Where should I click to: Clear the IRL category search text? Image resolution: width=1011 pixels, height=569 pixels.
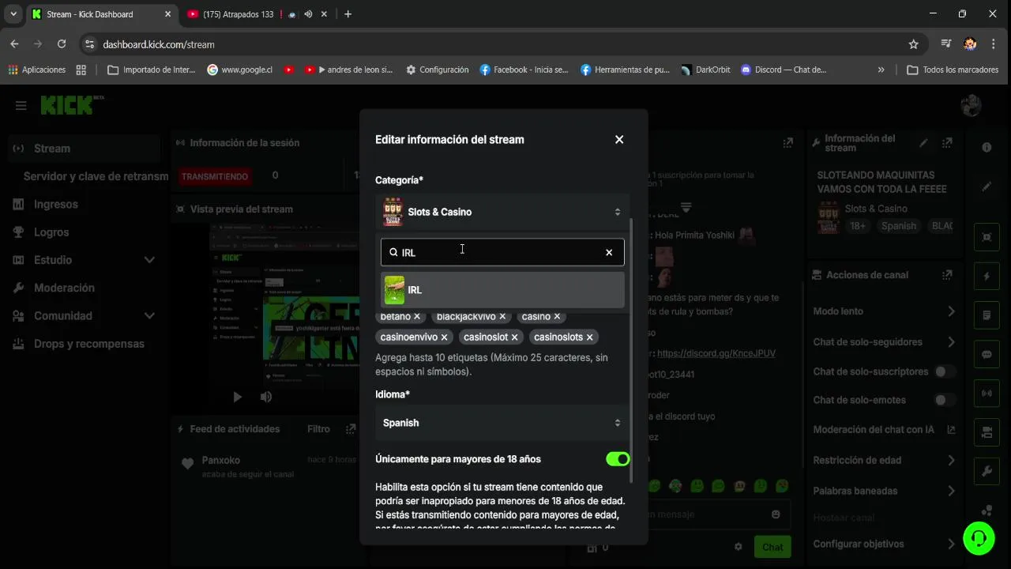click(x=609, y=252)
